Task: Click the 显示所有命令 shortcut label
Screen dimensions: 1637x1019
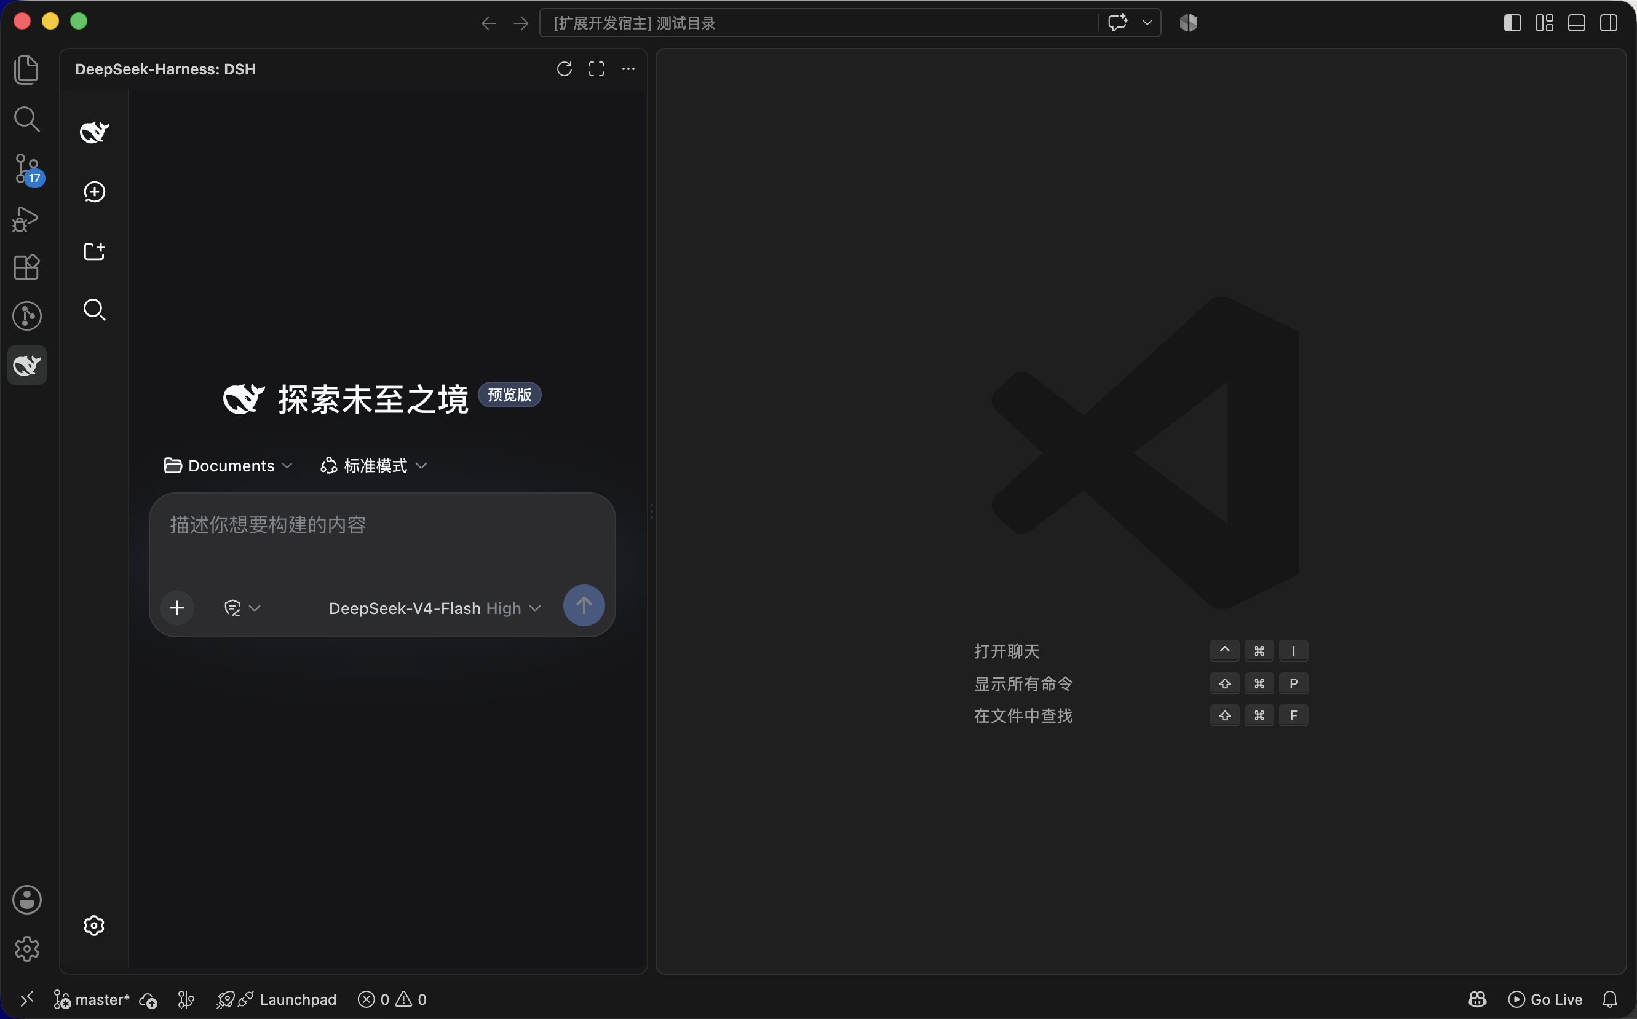Action: click(x=1023, y=683)
